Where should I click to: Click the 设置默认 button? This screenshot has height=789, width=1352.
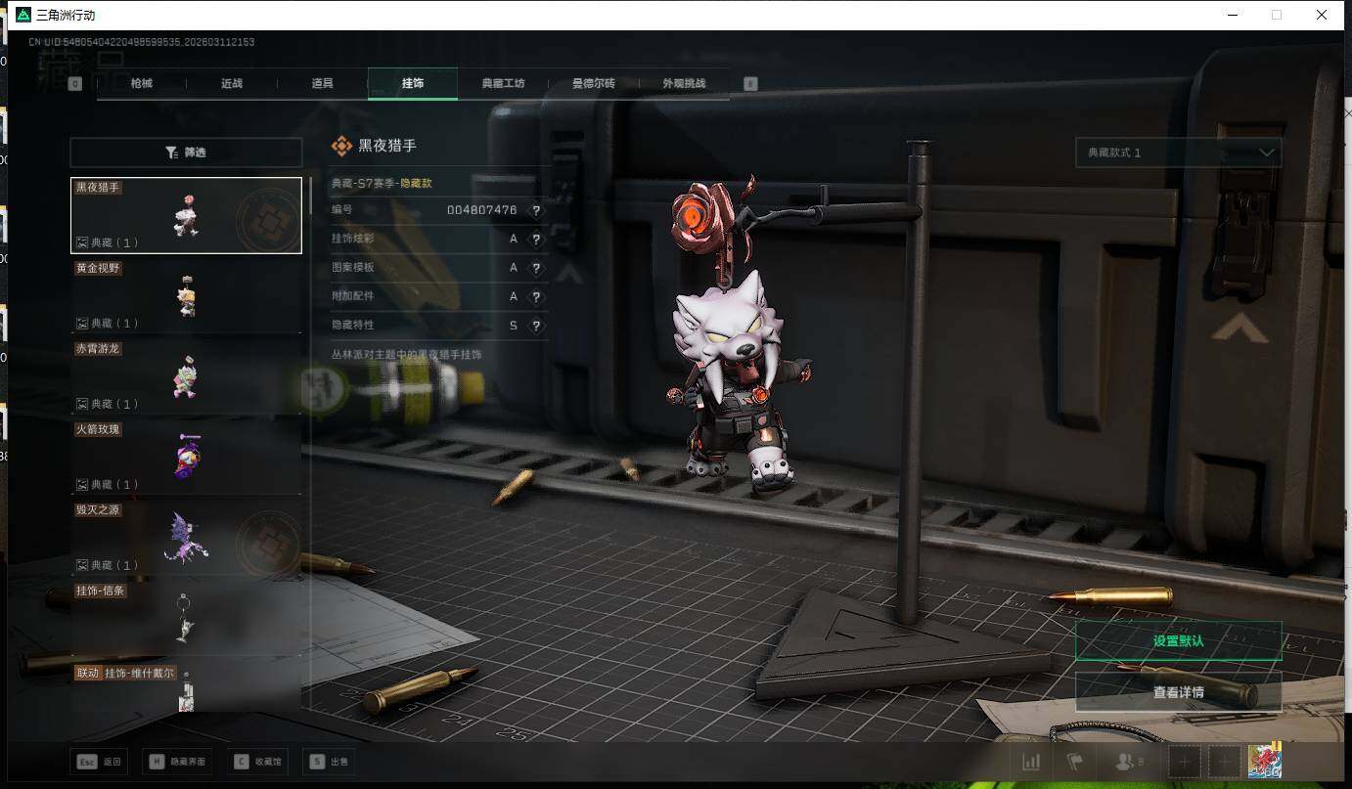[x=1178, y=641]
